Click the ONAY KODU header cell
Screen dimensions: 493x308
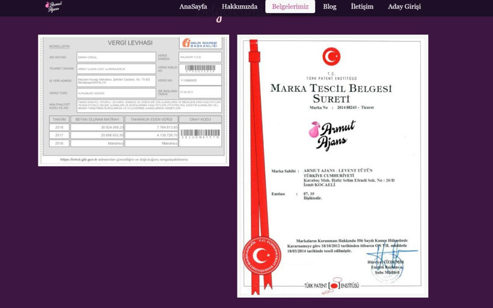coord(200,119)
